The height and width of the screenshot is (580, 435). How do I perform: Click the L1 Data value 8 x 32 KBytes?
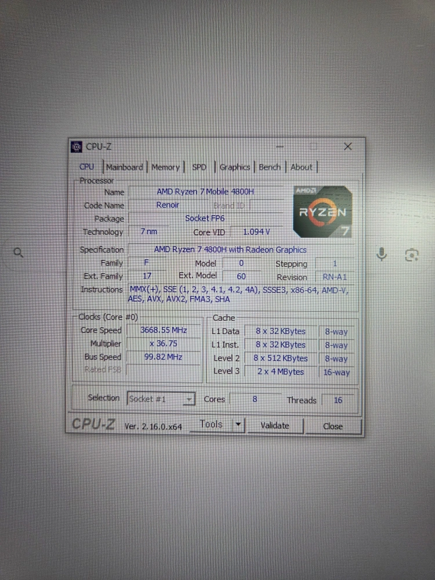(x=281, y=331)
